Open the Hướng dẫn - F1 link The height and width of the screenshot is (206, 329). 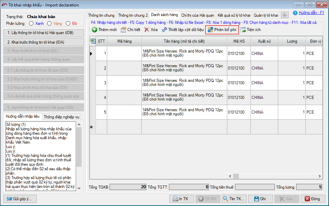311,13
